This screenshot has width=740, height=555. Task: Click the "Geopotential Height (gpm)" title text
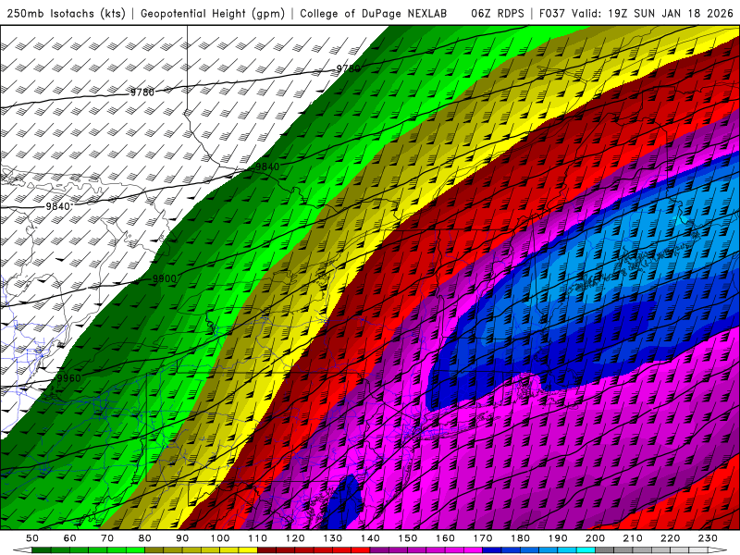tap(213, 13)
